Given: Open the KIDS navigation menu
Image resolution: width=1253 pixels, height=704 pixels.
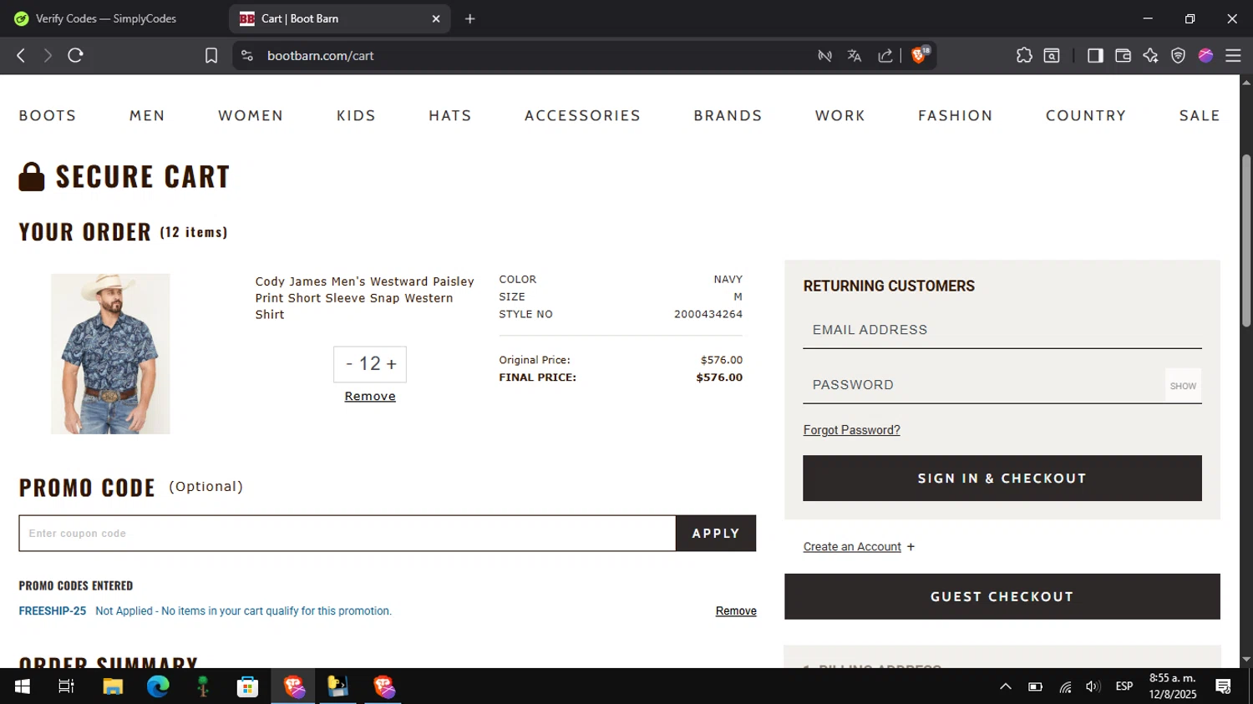Looking at the screenshot, I should [356, 115].
